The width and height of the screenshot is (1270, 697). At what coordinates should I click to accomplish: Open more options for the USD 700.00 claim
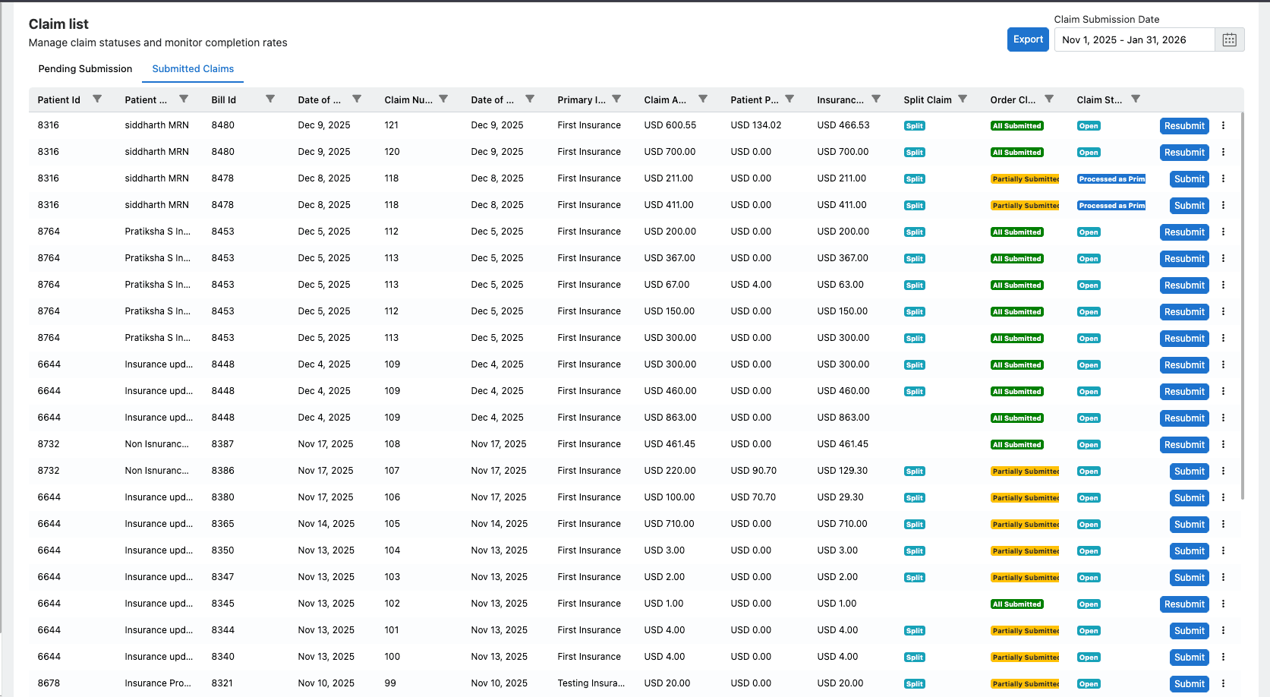1223,152
